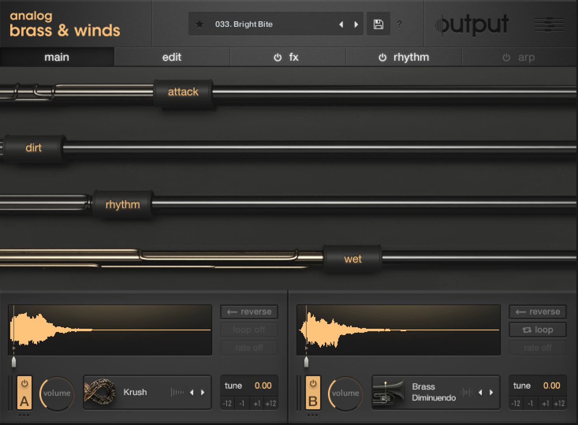
Task: Toggle layer B power button
Action: [x=313, y=383]
